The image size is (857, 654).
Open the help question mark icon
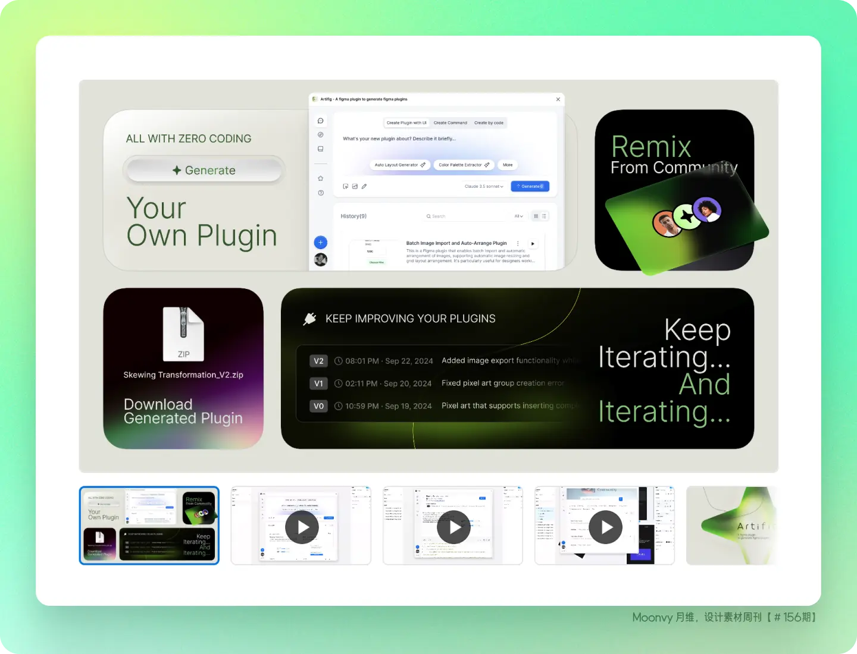coord(320,193)
